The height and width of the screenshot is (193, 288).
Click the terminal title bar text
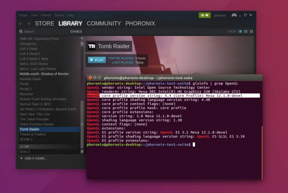click(x=148, y=78)
